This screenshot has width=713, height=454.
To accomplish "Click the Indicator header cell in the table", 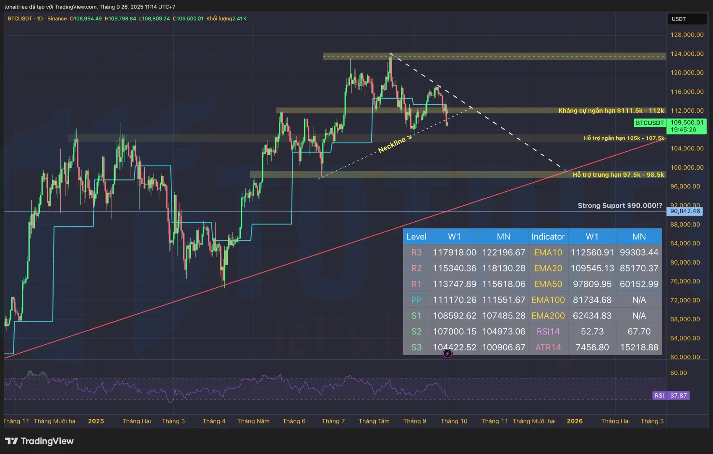I will (x=548, y=237).
